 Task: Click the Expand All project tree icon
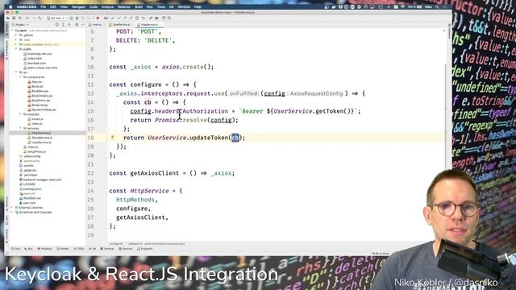click(x=63, y=25)
